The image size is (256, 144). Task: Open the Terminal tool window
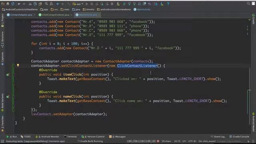70,137
